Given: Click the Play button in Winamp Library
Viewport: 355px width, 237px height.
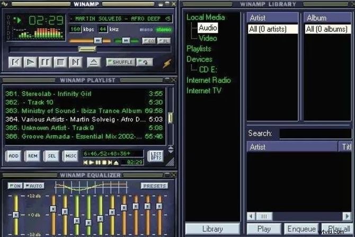Looking at the screenshot, I should [x=264, y=229].
